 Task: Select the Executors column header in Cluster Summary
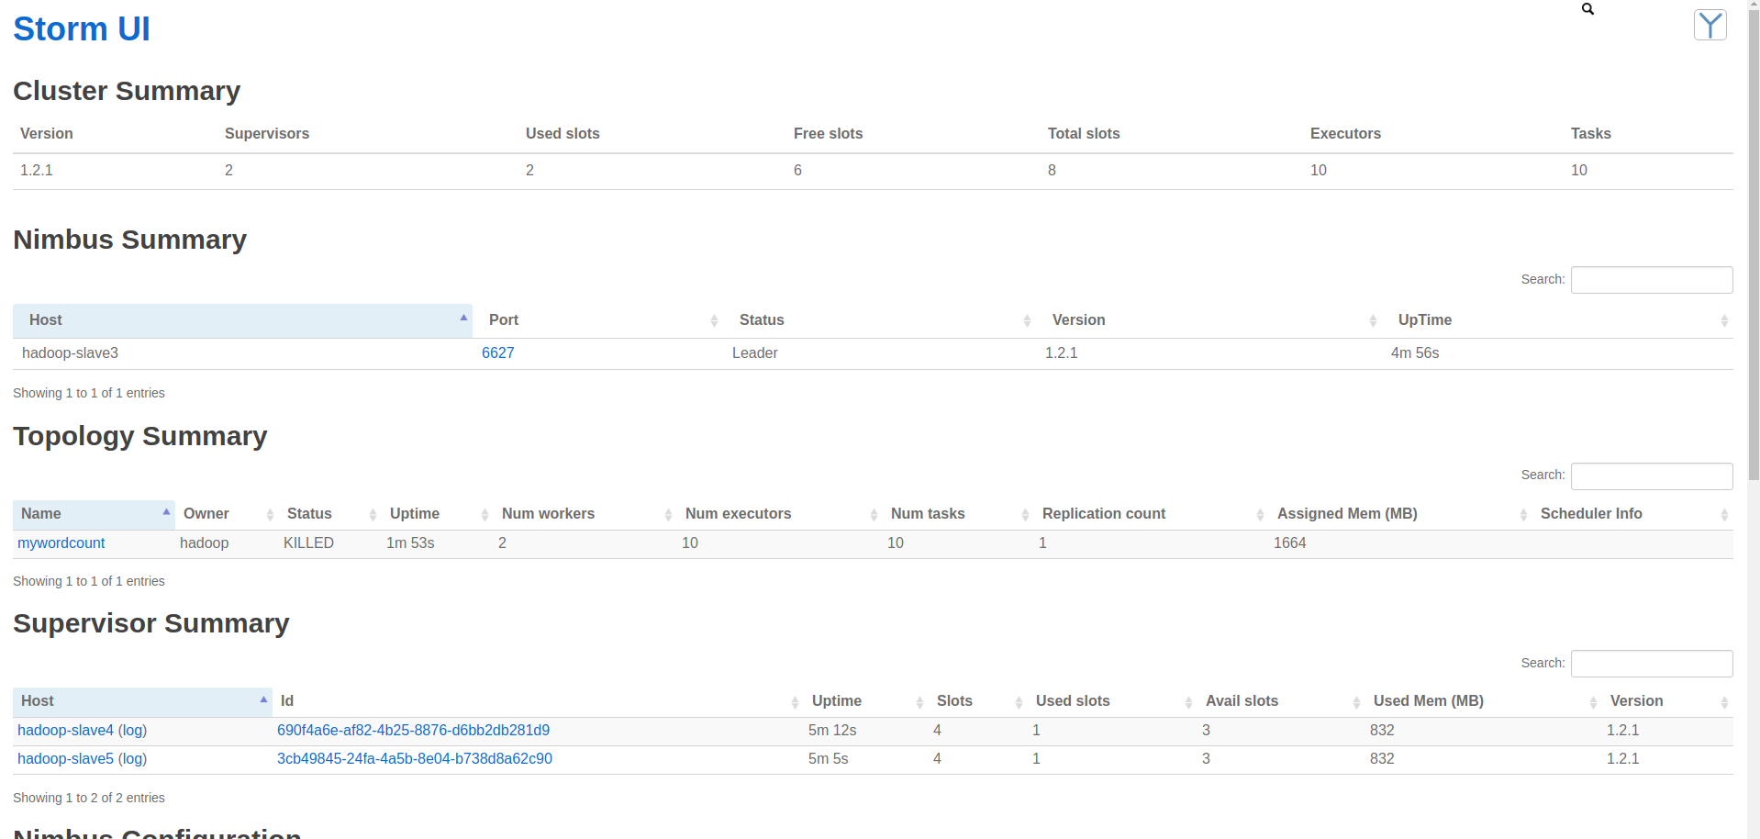pos(1345,134)
